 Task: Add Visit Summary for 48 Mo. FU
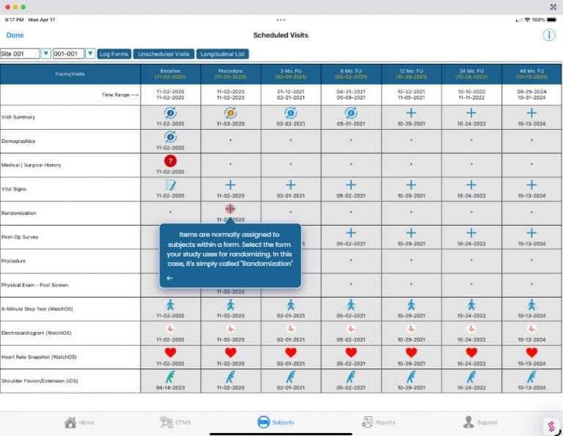531,113
